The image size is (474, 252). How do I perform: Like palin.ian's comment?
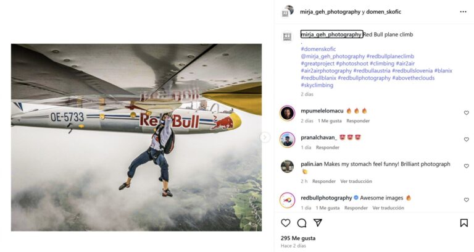point(466,167)
